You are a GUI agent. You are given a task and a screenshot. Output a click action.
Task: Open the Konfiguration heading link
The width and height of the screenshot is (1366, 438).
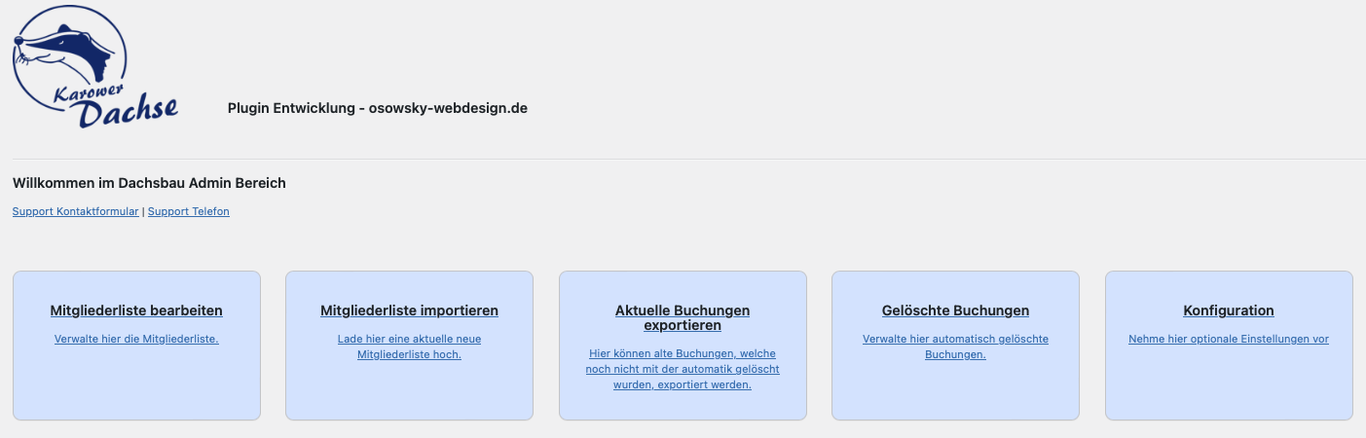tap(1229, 311)
